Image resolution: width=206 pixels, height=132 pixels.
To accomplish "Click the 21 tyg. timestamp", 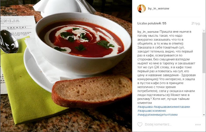I will click(x=196, y=24).
